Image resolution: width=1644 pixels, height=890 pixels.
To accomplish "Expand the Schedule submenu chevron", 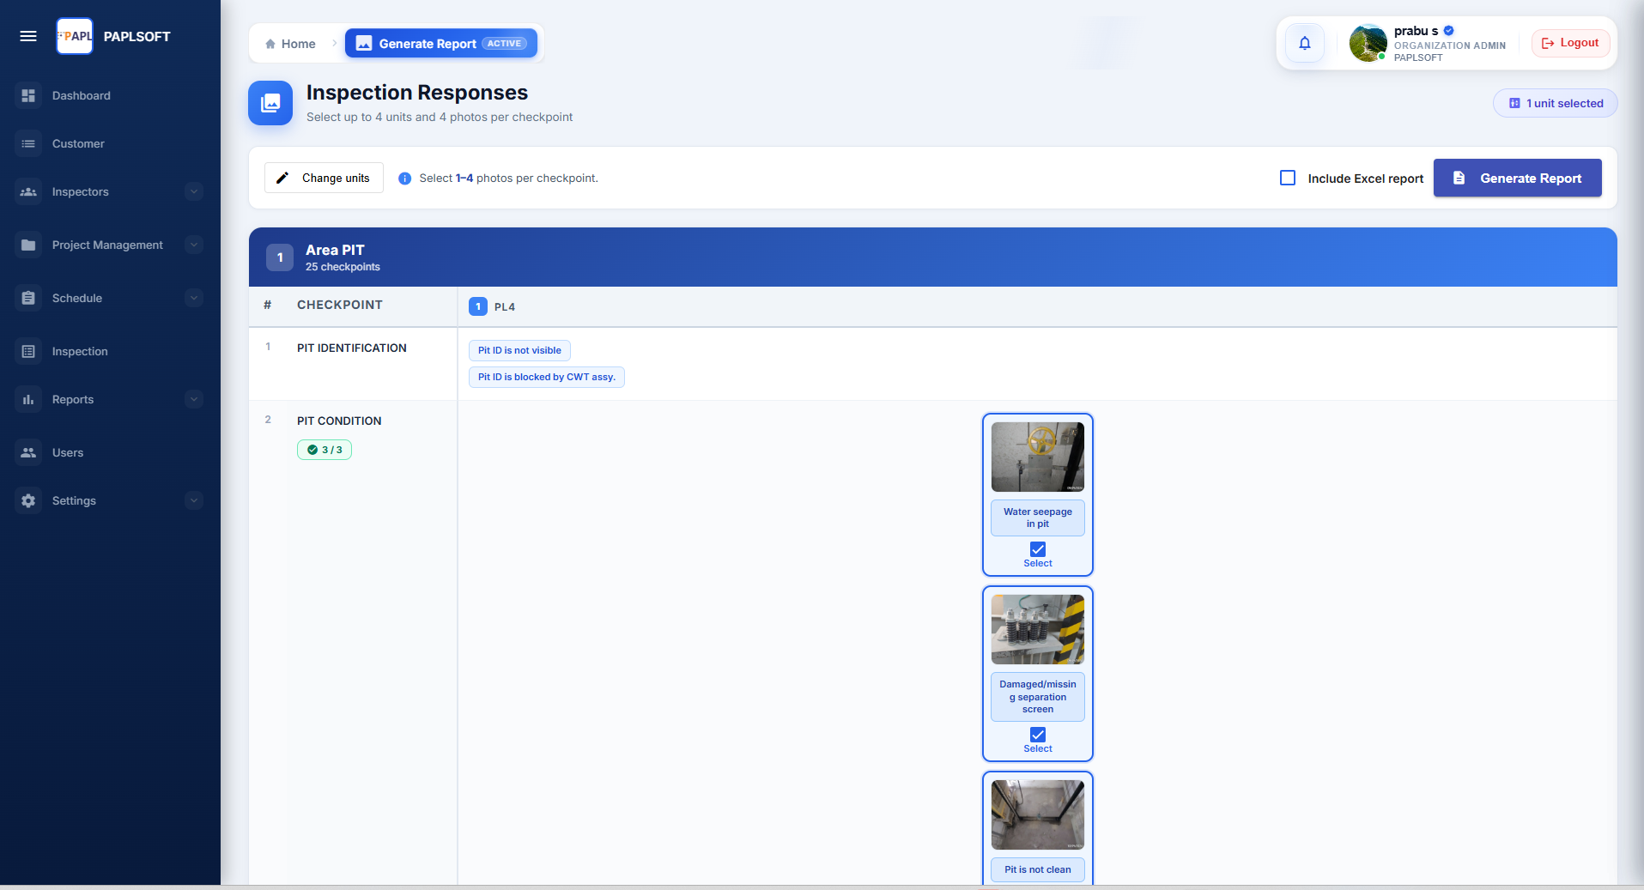I will (x=194, y=298).
